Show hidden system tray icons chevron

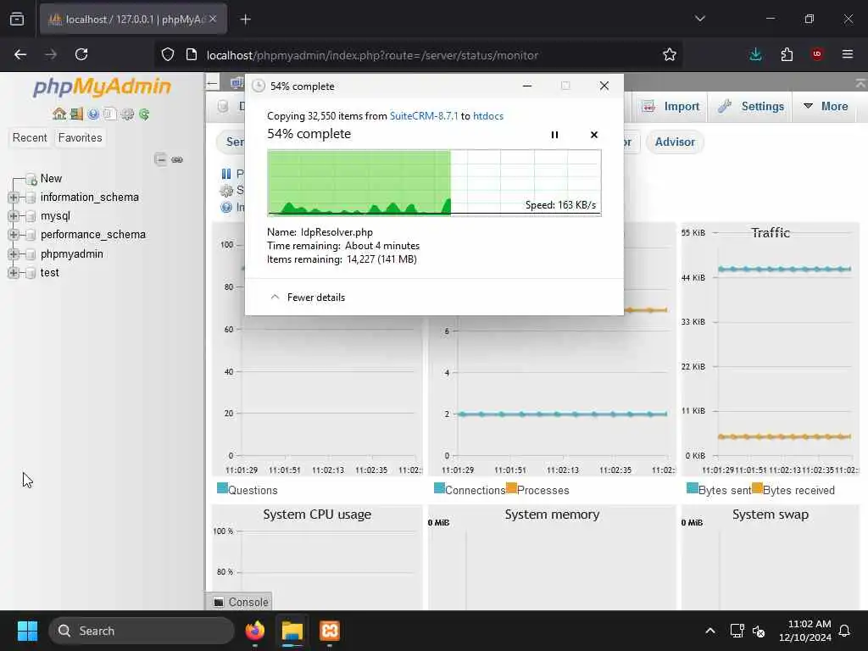coord(710,631)
